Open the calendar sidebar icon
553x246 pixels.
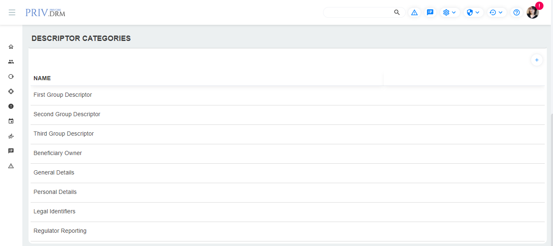click(11, 121)
